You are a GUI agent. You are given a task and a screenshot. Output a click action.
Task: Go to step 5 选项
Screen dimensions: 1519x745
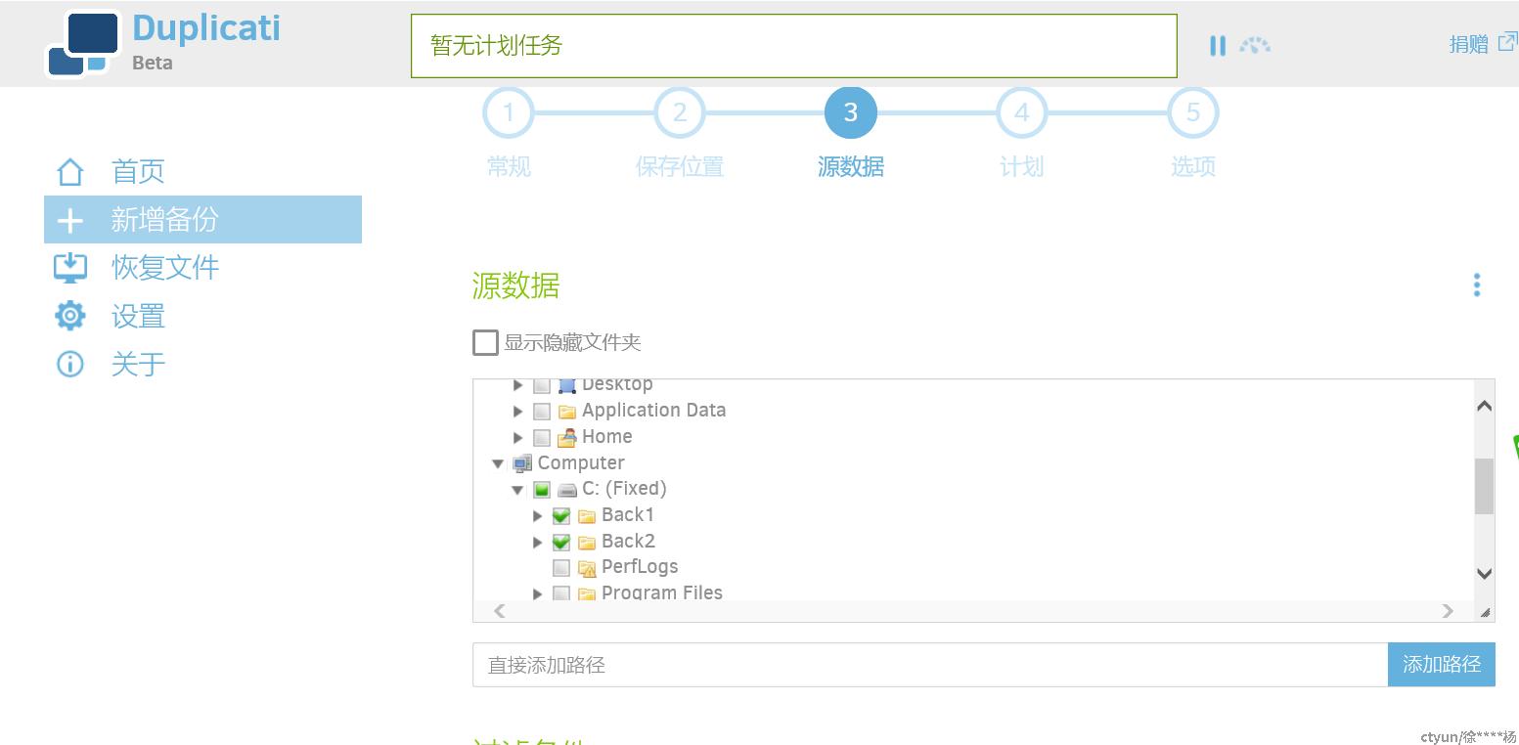click(x=1193, y=112)
